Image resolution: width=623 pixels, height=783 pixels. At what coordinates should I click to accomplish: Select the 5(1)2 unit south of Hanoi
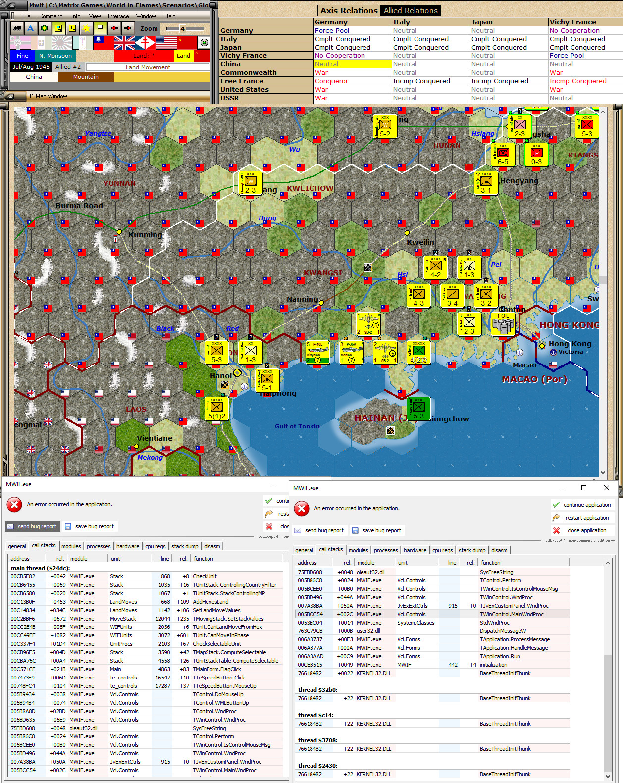click(x=216, y=409)
